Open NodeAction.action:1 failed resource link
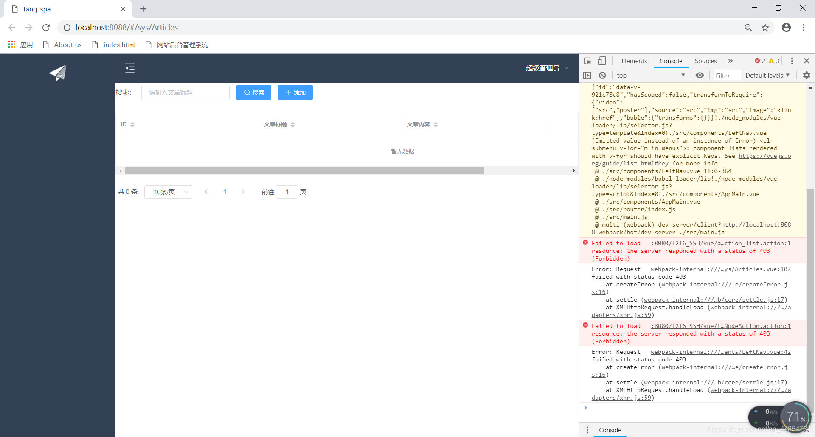Image resolution: width=815 pixels, height=437 pixels. tap(721, 326)
